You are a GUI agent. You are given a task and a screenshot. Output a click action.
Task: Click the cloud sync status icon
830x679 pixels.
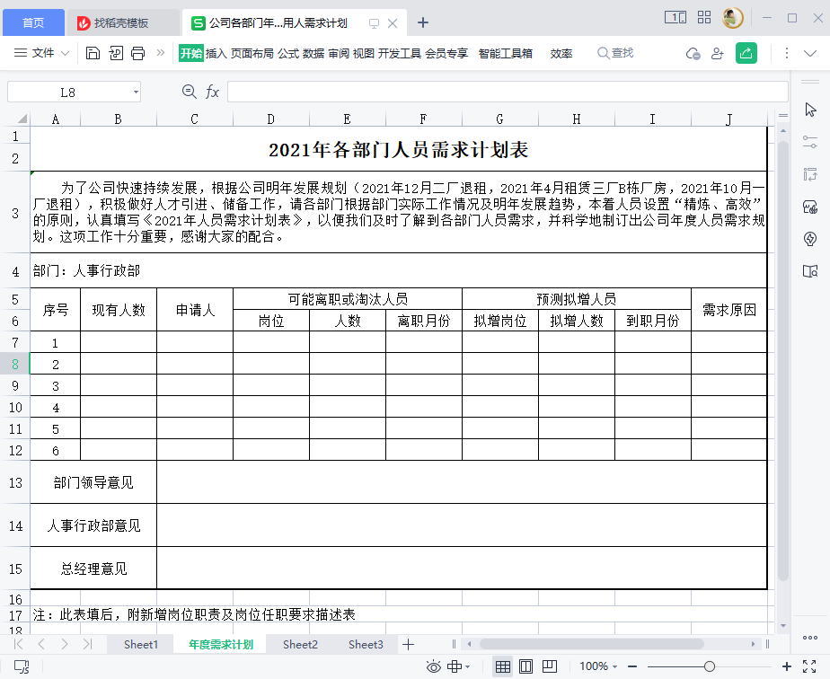pyautogui.click(x=693, y=54)
